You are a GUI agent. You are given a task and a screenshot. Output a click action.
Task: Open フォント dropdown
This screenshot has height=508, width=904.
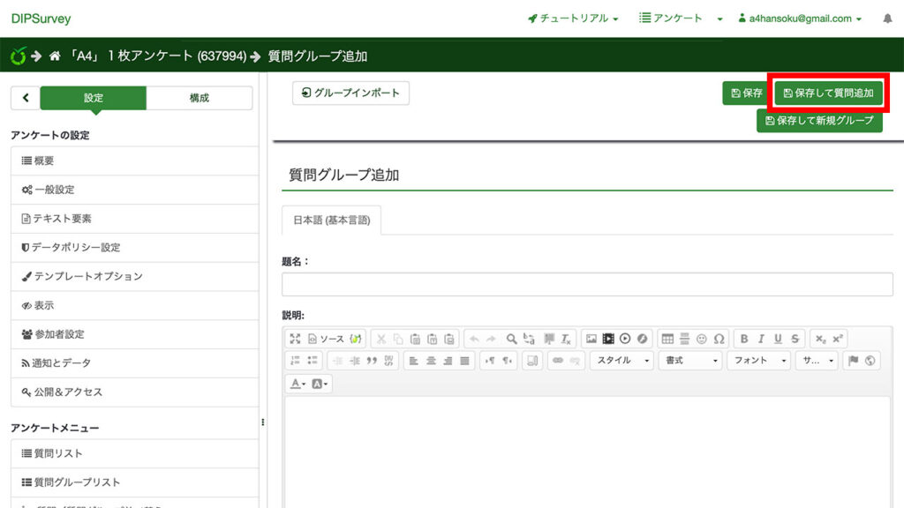click(758, 361)
